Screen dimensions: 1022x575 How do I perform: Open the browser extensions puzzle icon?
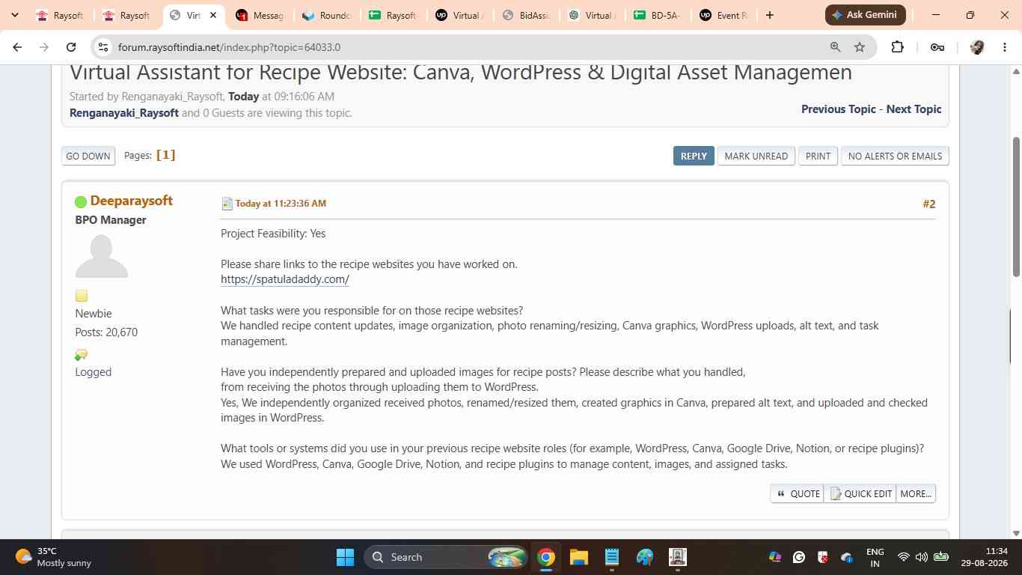(x=897, y=47)
